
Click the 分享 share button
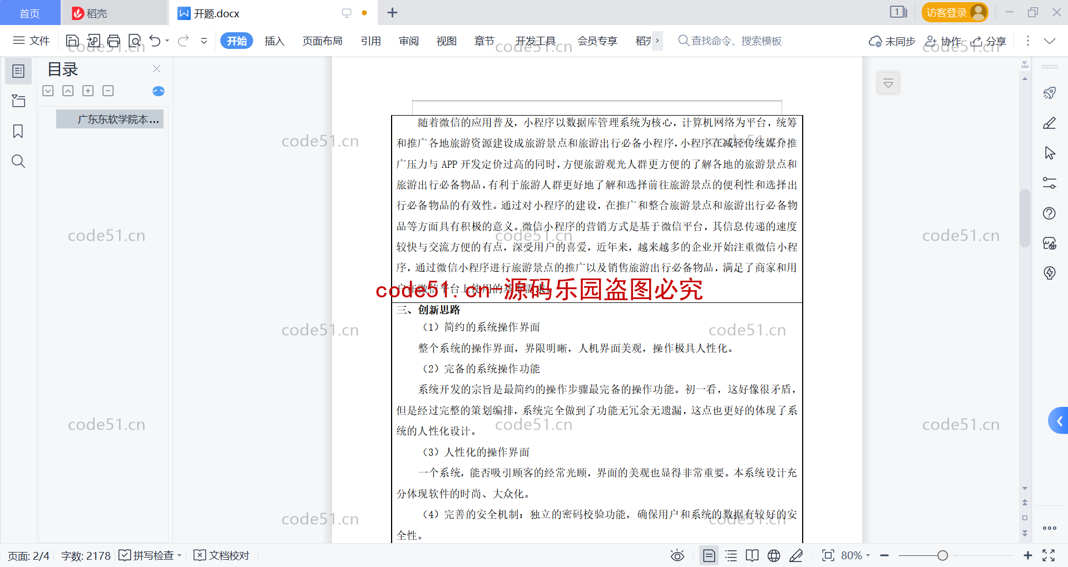click(988, 41)
